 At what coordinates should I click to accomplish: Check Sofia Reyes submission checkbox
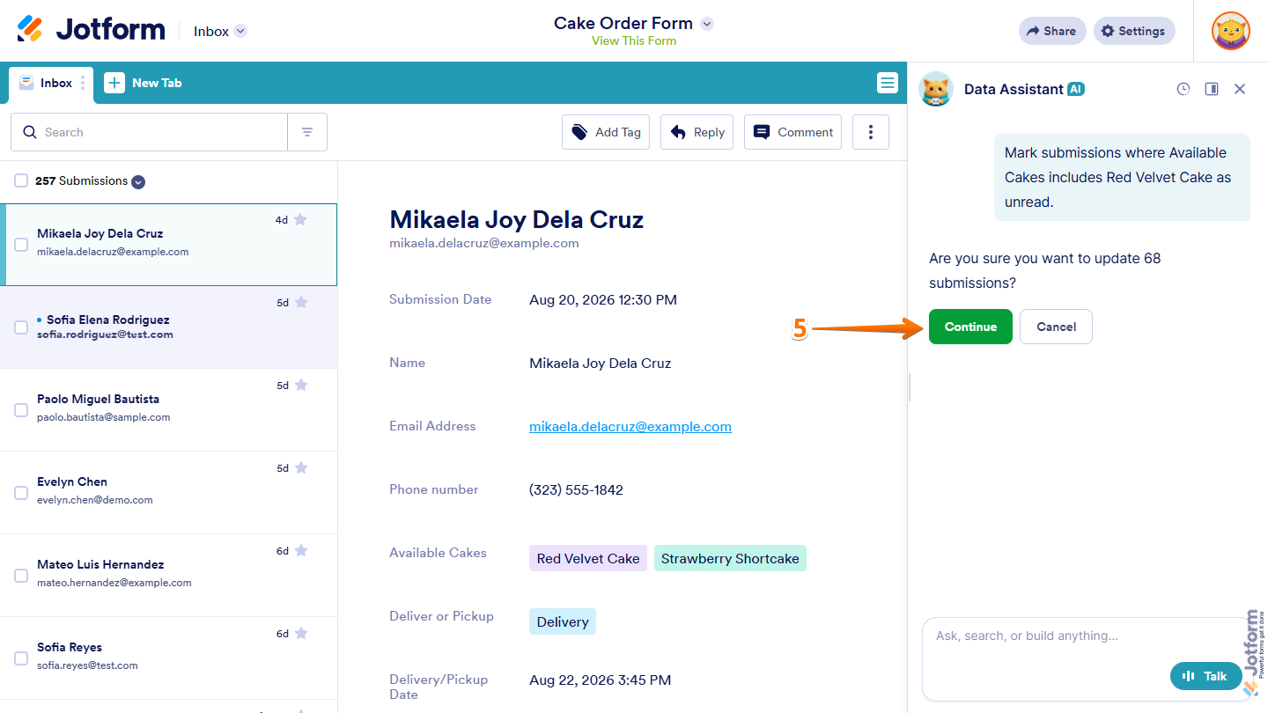tap(21, 658)
